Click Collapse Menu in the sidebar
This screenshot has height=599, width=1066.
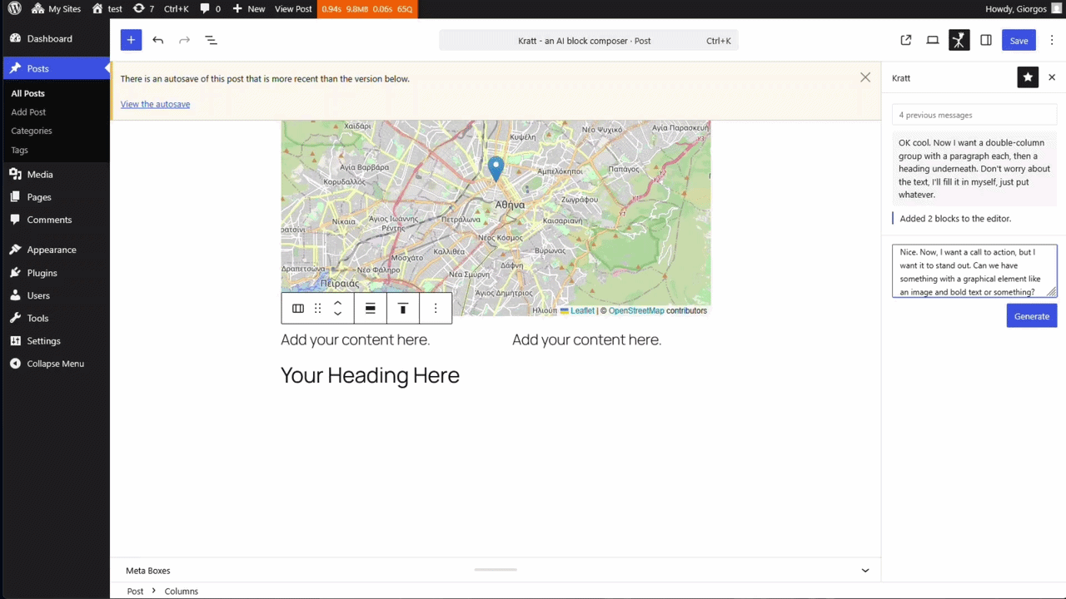55,364
